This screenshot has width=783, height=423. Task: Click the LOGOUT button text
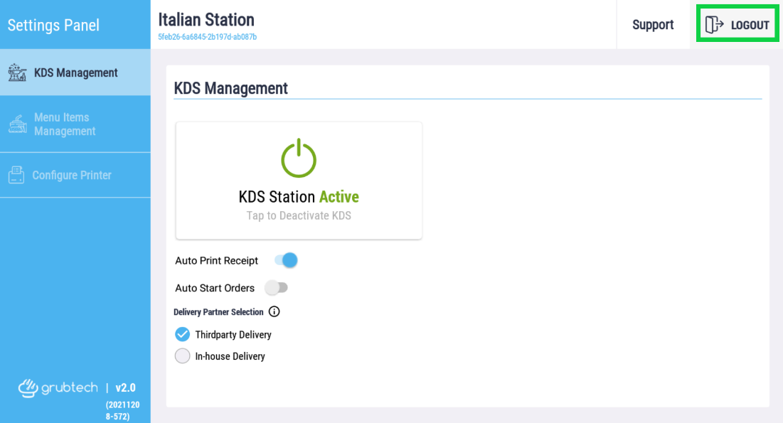(x=750, y=25)
